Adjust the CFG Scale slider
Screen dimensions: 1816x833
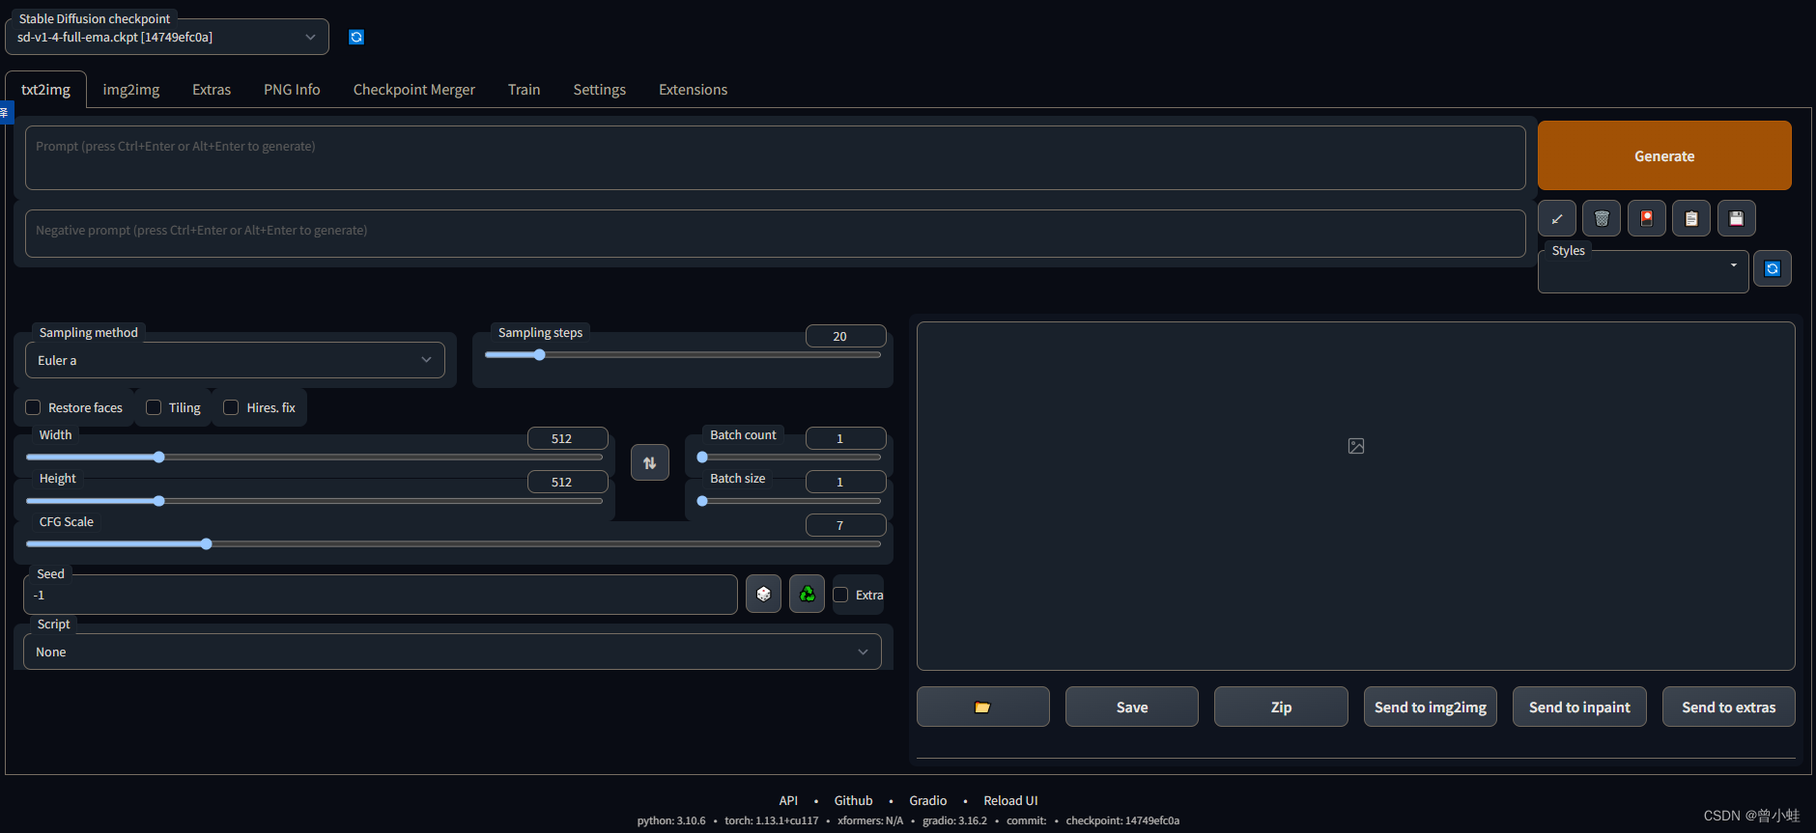click(x=453, y=544)
